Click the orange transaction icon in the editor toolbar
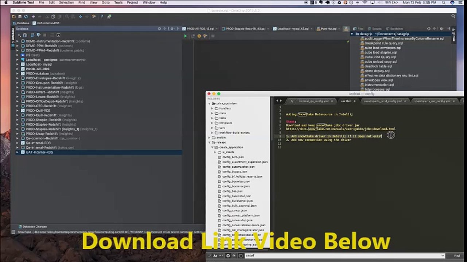467x262 pixels. click(199, 36)
